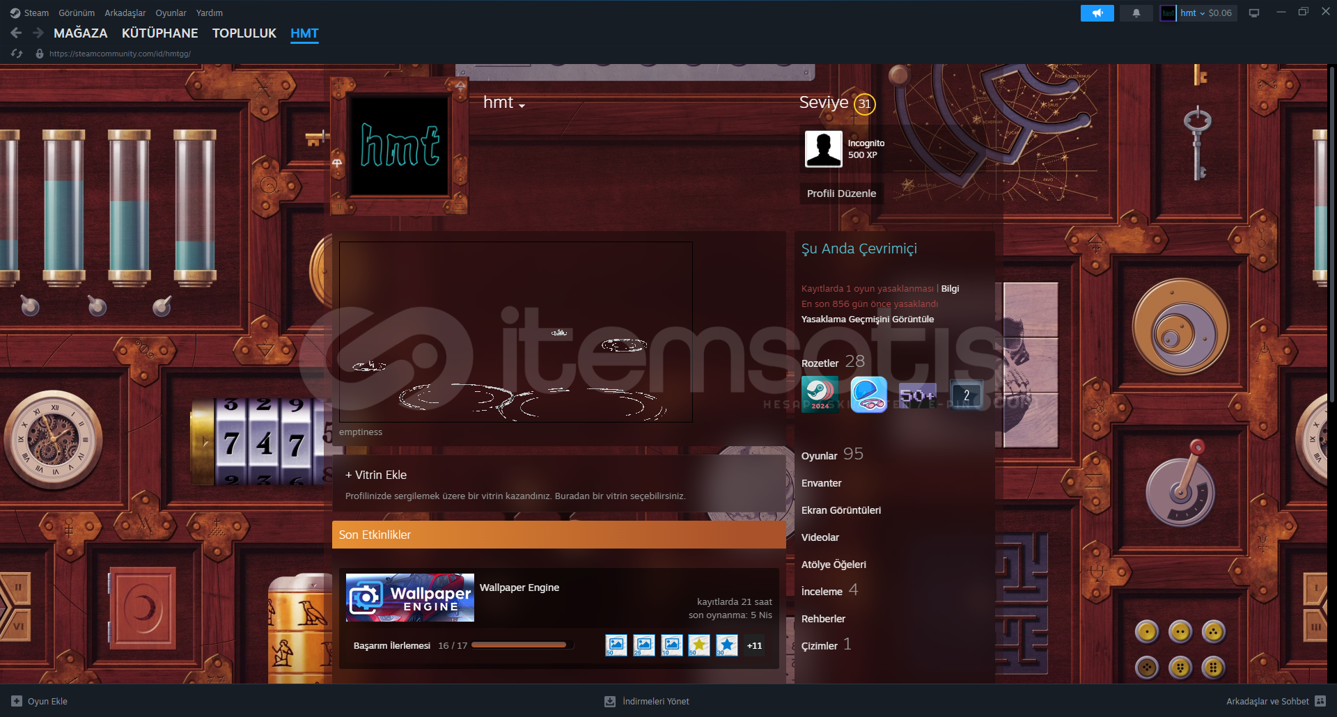The height and width of the screenshot is (717, 1337).
Task: Switch to the TOPLULUK tab
Action: coord(244,33)
